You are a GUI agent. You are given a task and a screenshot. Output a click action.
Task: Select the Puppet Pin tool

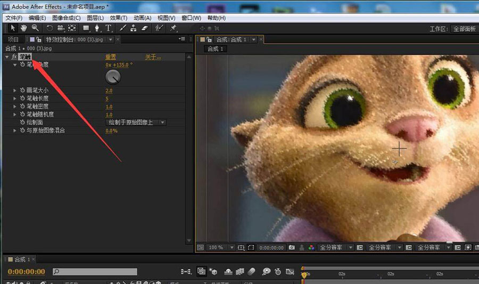[x=172, y=28]
